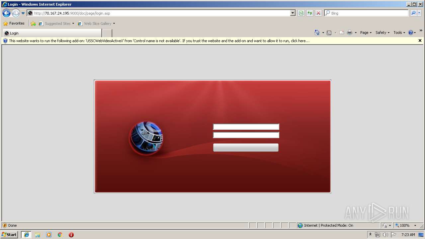
Task: Launch Google Chrome from taskbar
Action: click(60, 235)
